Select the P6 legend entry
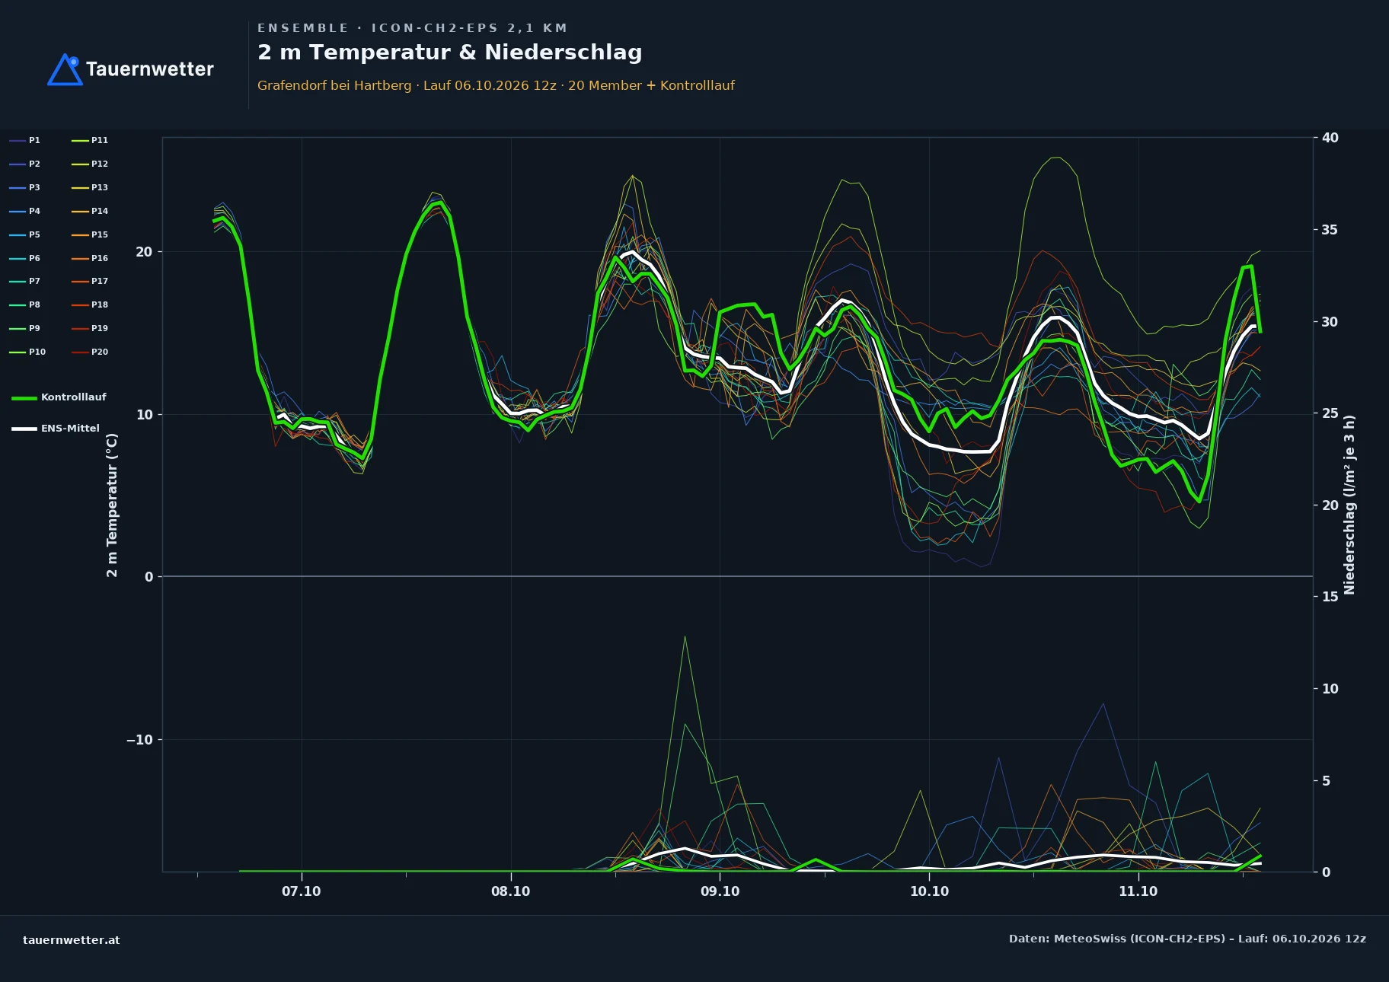Image resolution: width=1389 pixels, height=982 pixels. tap(24, 258)
